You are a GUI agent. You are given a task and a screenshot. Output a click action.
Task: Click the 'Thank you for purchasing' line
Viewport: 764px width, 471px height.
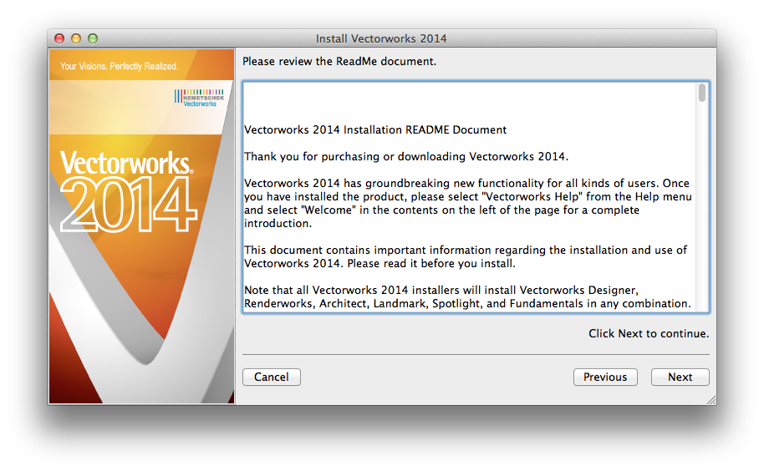pos(405,157)
